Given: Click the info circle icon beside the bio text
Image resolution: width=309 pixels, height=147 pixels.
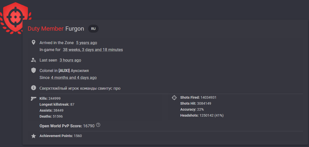Looking at the screenshot, I should pyautogui.click(x=34, y=88).
